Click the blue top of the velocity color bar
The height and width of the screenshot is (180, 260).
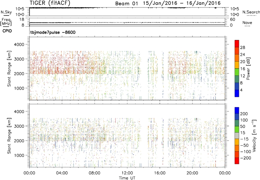pos(237,110)
